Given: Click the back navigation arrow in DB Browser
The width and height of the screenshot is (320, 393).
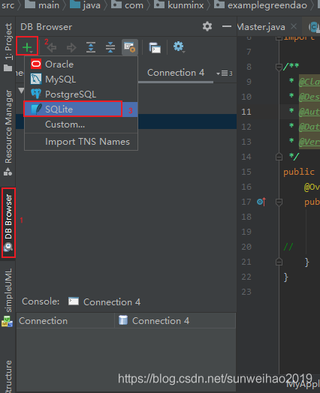Looking at the screenshot, I should tap(51, 47).
